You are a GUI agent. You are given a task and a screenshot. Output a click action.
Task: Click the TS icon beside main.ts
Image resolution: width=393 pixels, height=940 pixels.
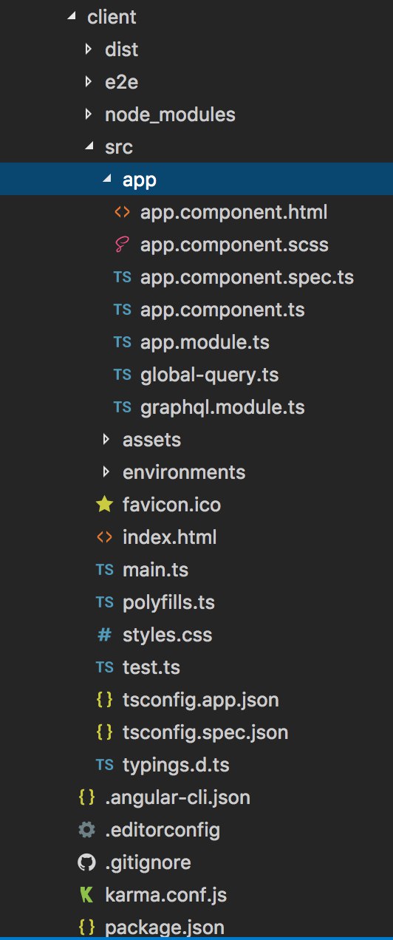tap(104, 571)
